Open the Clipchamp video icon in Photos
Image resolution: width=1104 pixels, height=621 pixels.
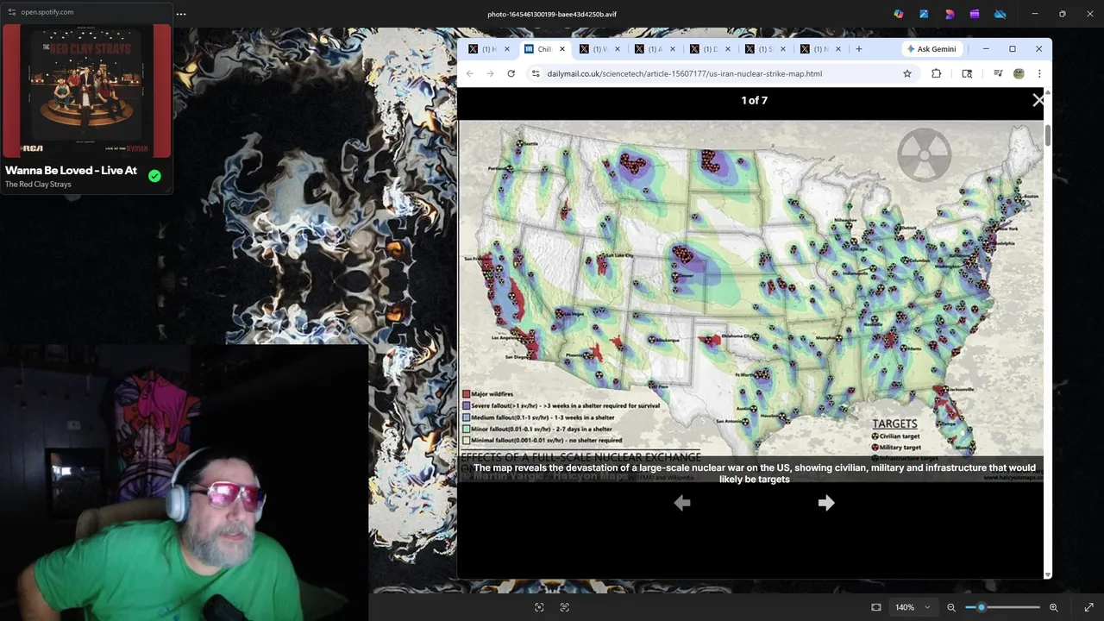[975, 14]
